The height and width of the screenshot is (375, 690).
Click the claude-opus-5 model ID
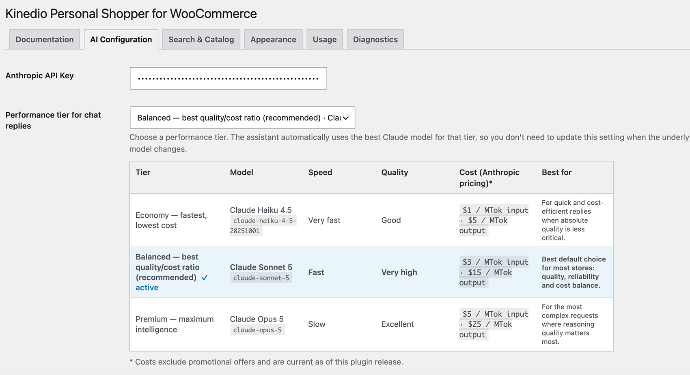[x=257, y=330]
